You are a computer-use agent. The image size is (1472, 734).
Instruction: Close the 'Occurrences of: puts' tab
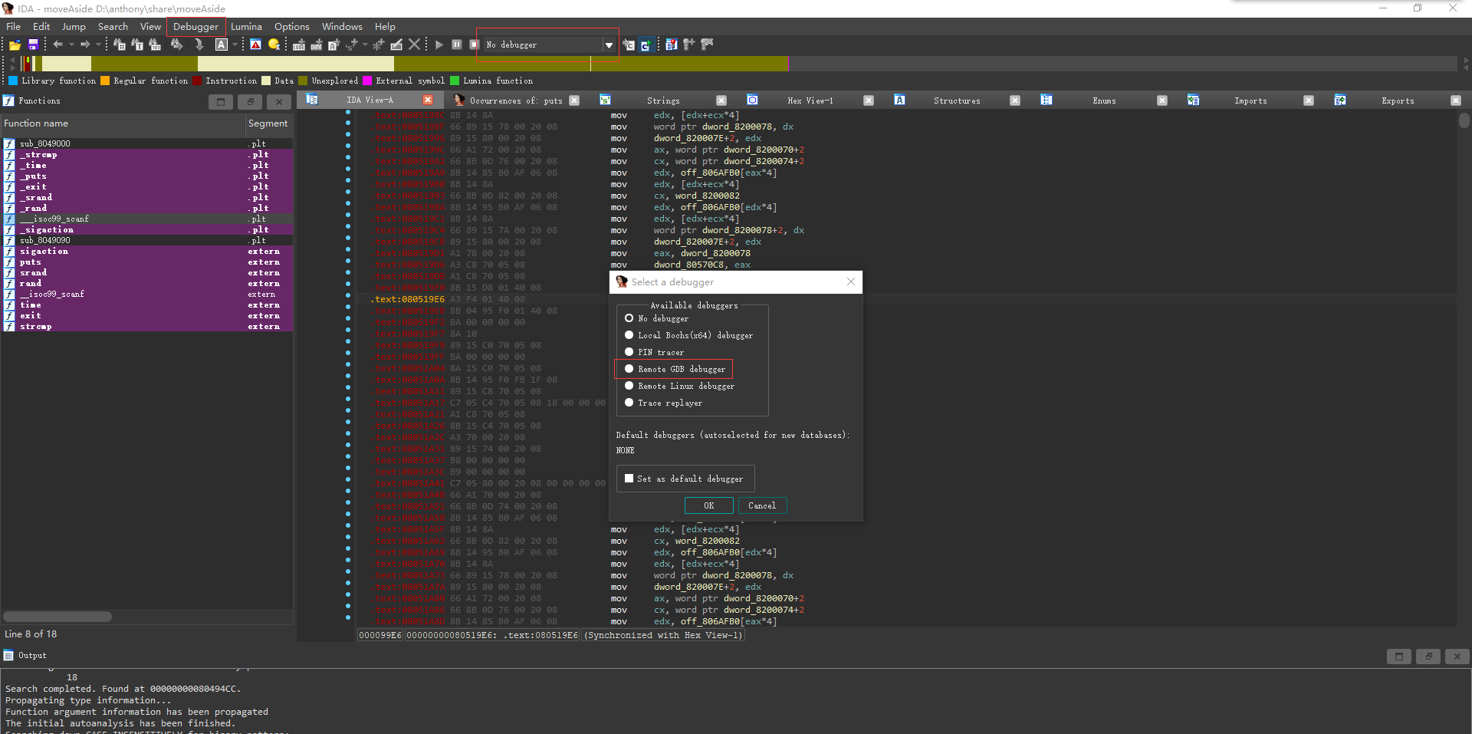point(574,100)
